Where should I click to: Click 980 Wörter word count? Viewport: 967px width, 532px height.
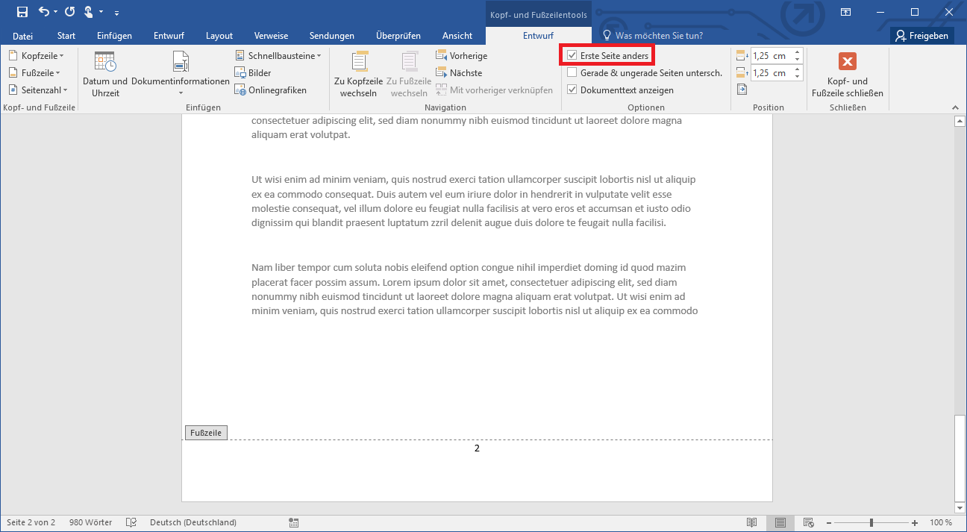[90, 522]
